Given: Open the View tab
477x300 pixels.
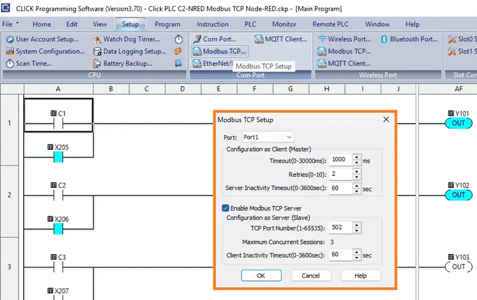Looking at the screenshot, I should 100,24.
